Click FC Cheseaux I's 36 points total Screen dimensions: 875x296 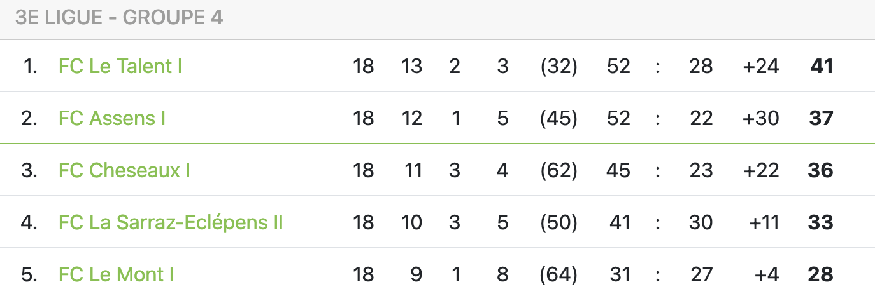tap(820, 170)
